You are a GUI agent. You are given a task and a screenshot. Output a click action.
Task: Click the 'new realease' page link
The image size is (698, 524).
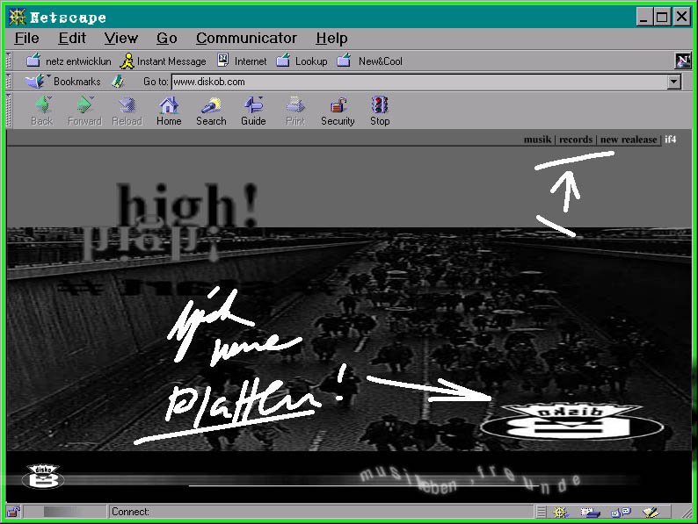coord(628,140)
